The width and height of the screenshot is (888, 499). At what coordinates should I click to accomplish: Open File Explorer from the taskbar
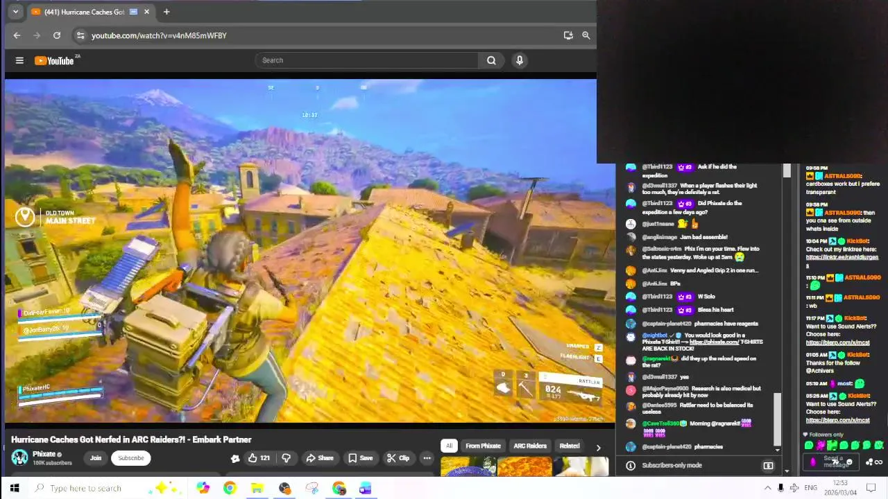[x=257, y=488]
